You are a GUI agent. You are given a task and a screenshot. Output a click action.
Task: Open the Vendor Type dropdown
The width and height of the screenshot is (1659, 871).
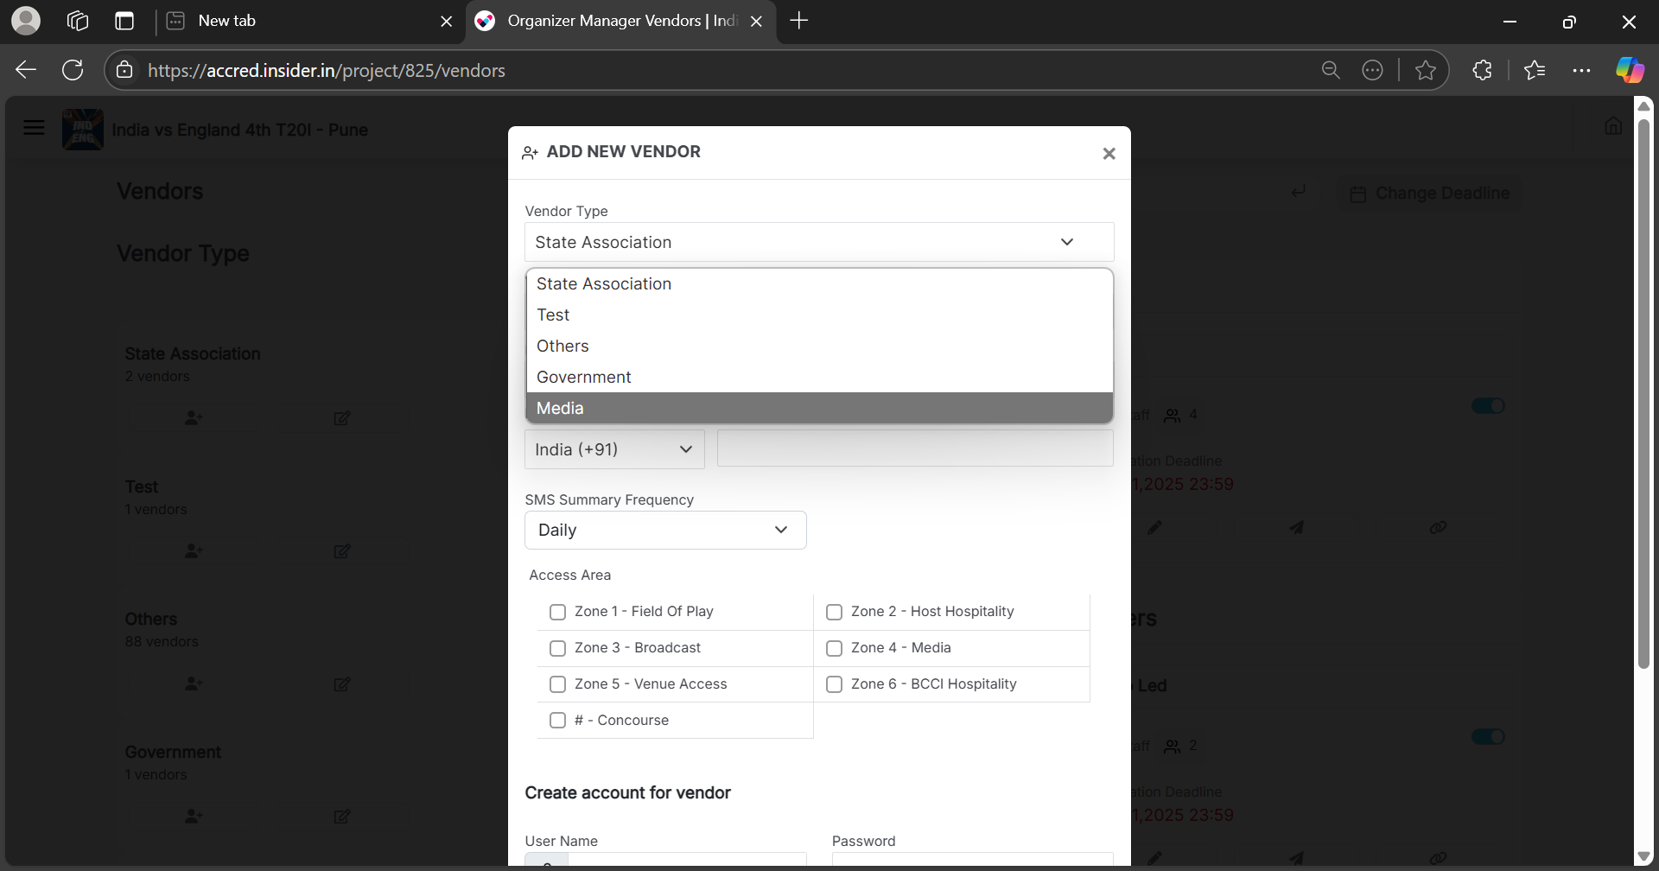click(818, 242)
